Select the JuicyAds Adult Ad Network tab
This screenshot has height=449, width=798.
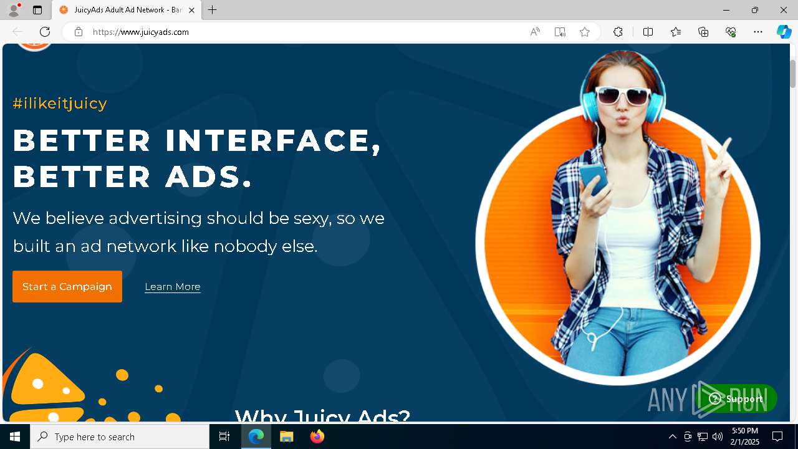(x=127, y=10)
